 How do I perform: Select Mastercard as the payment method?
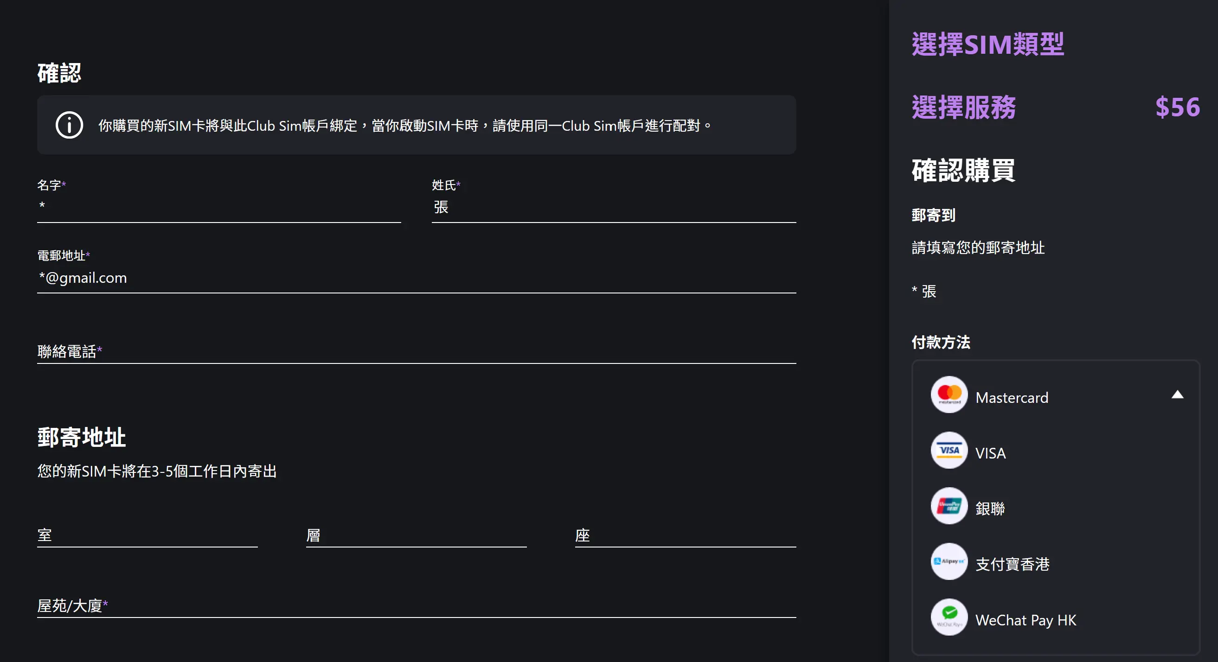[x=1012, y=397]
